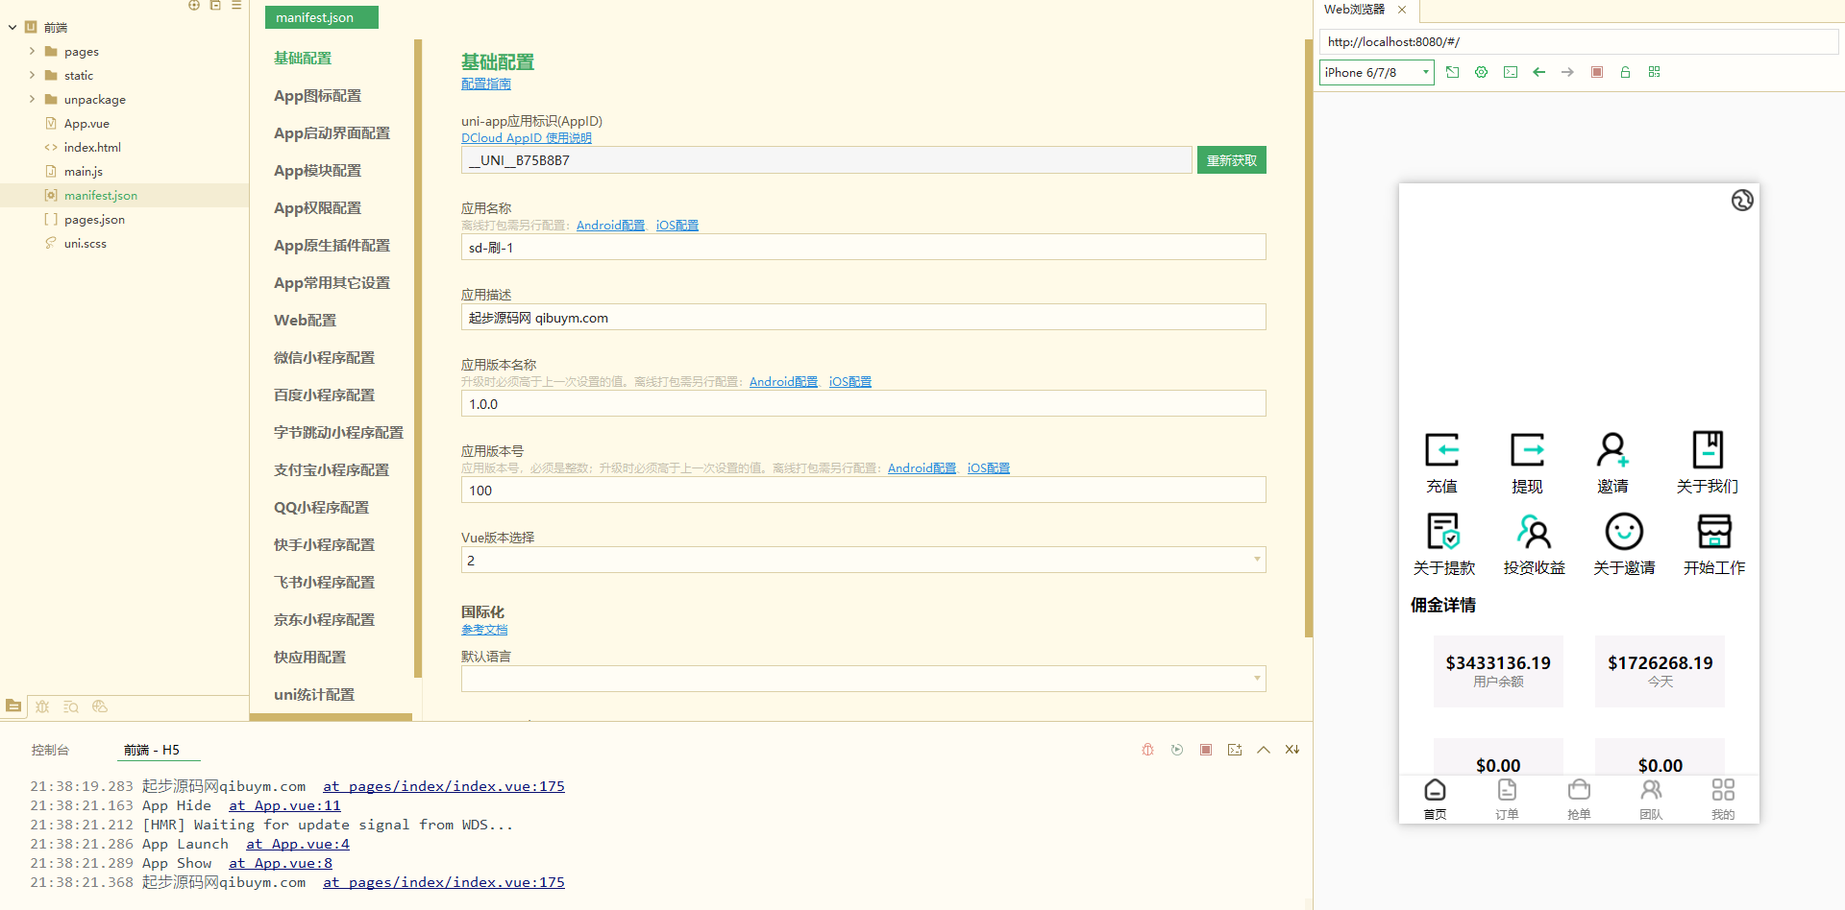Open the Android配置 link under 应用名称
Screen dimensions: 1845x910
(x=611, y=226)
